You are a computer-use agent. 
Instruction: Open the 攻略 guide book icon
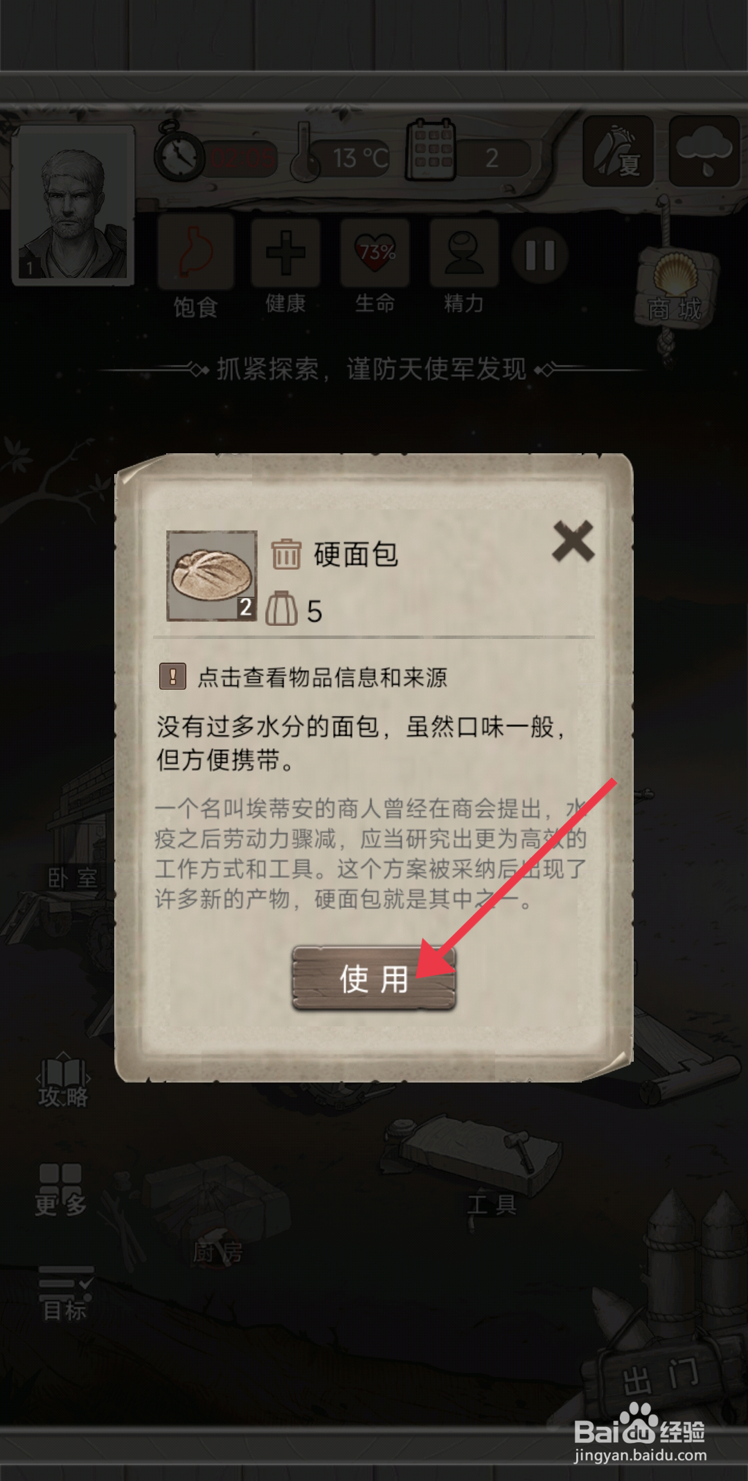[x=63, y=1082]
